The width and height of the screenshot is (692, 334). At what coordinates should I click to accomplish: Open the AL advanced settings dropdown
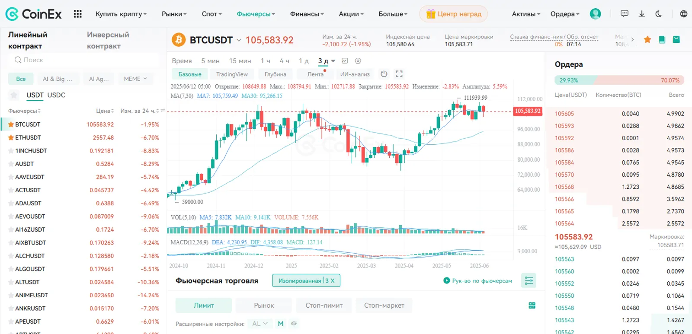[x=260, y=324]
